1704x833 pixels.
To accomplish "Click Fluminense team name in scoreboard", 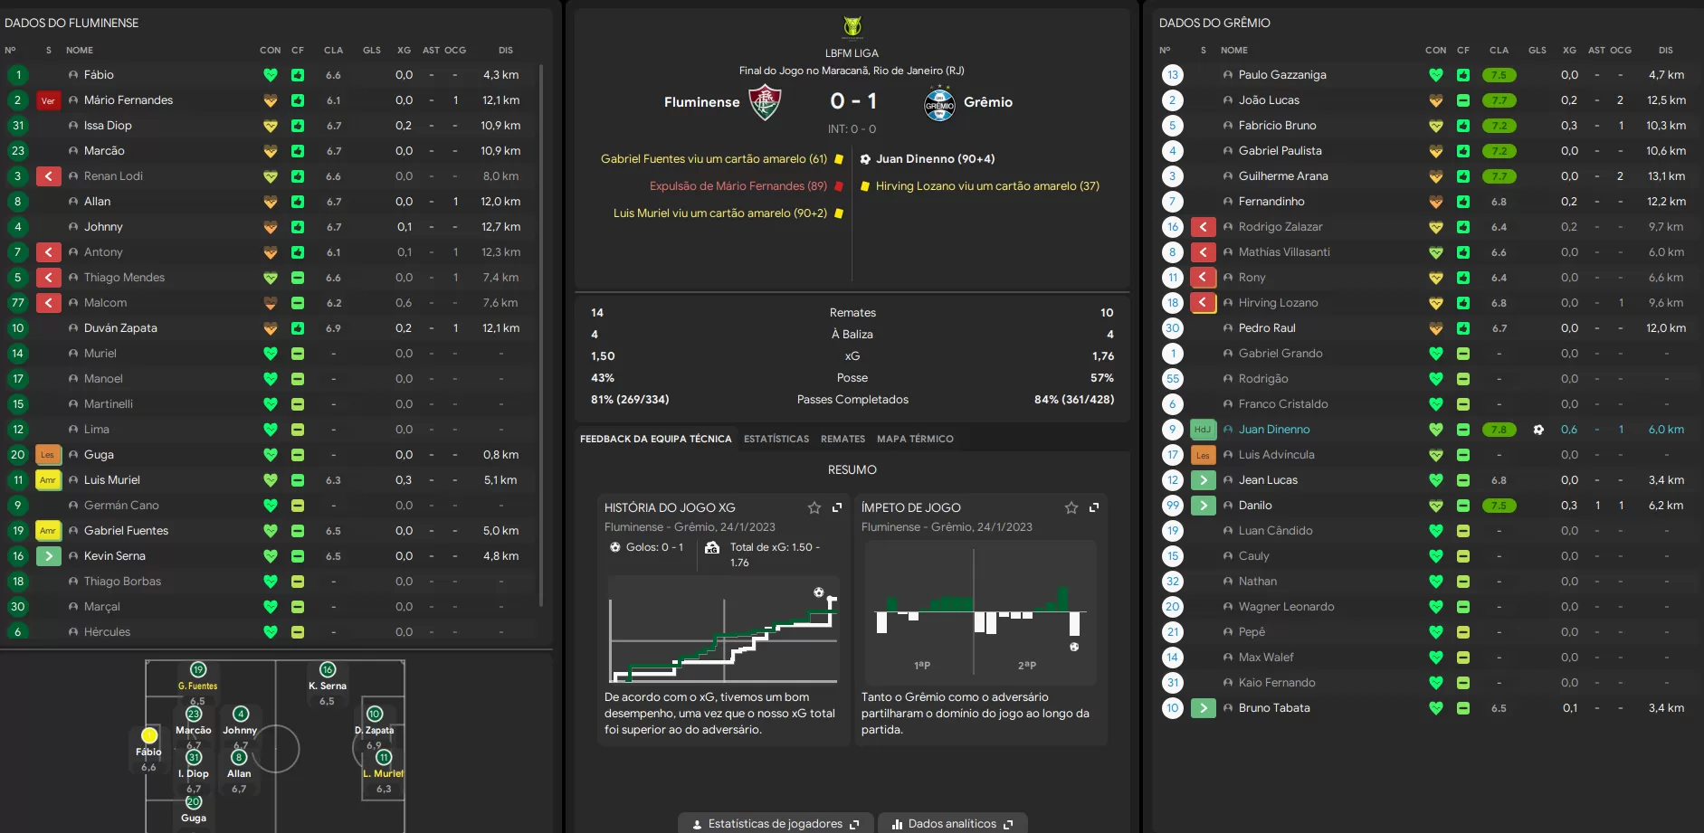I will [702, 102].
